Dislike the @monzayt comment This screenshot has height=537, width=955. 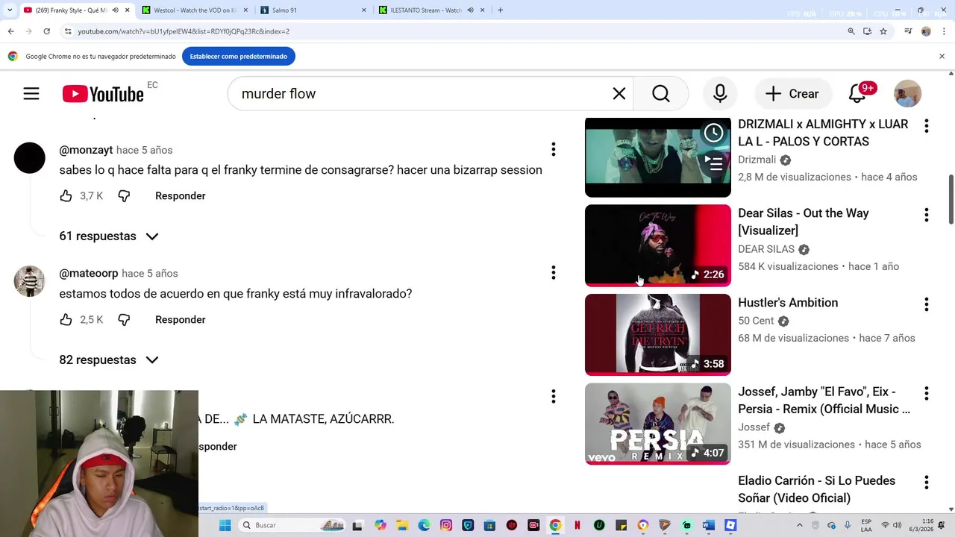coord(124,195)
